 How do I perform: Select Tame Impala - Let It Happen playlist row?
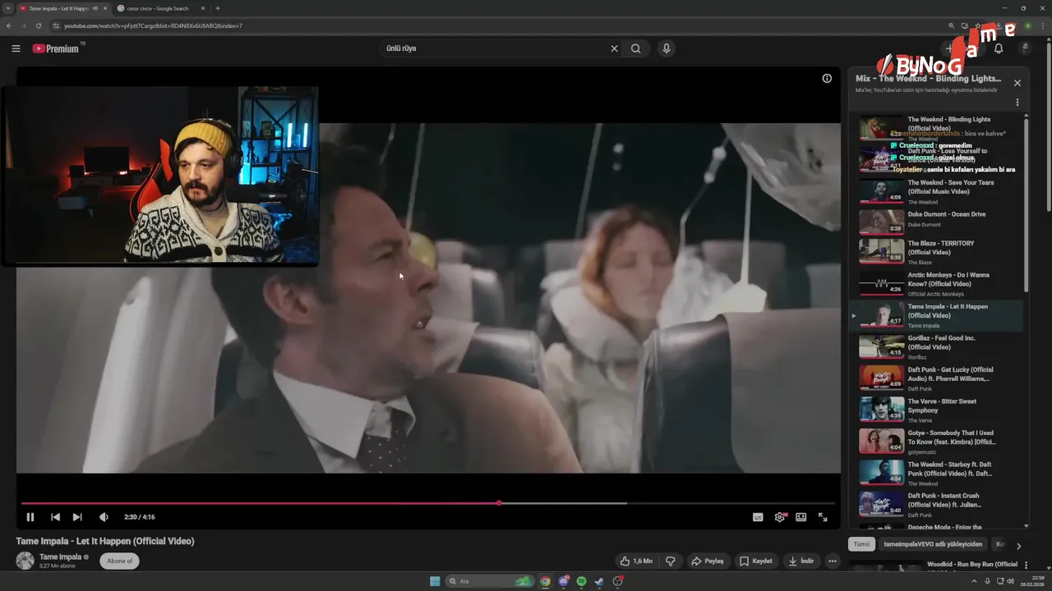pos(936,315)
